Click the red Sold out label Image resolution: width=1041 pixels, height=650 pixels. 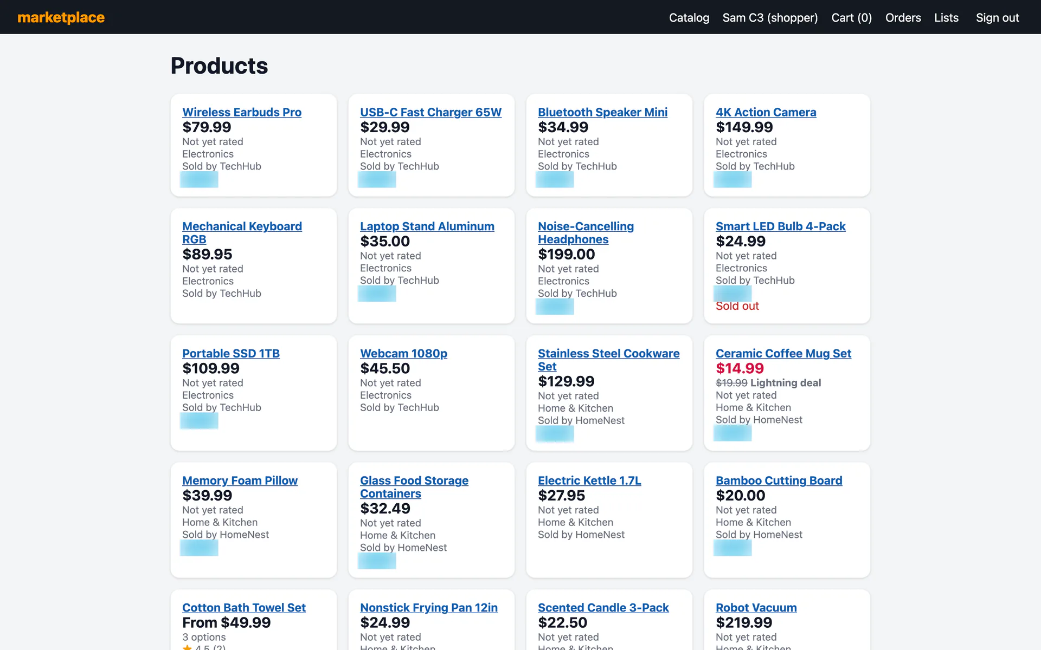coord(737,306)
